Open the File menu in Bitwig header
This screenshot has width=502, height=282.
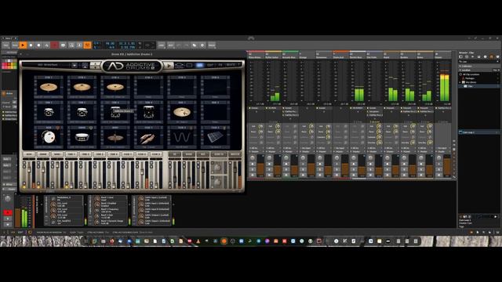click(5, 45)
